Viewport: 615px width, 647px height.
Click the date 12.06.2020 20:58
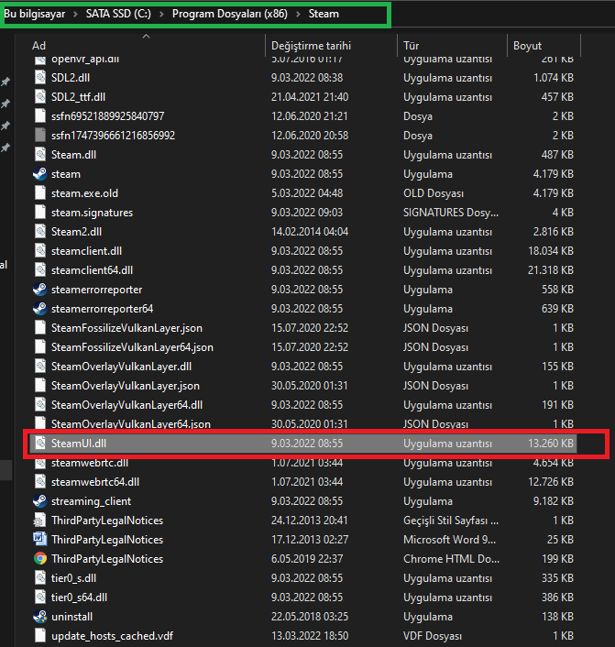click(x=310, y=136)
